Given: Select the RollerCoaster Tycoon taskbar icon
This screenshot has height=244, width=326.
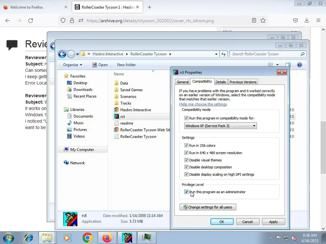Looking at the screenshot, I should coord(127,238).
